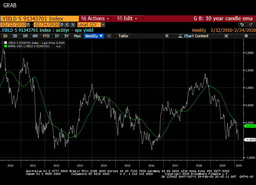This screenshot has height=185, width=256.
Task: Click the 2018 year label
Action: pos(199,165)
